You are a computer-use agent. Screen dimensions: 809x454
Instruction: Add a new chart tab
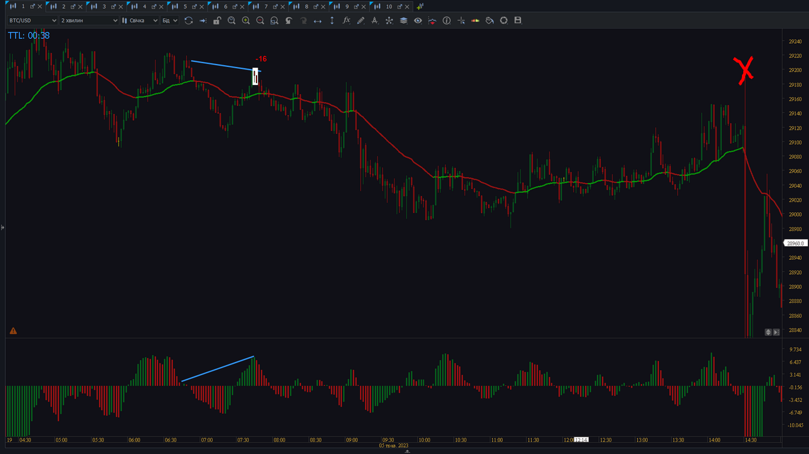click(x=420, y=6)
